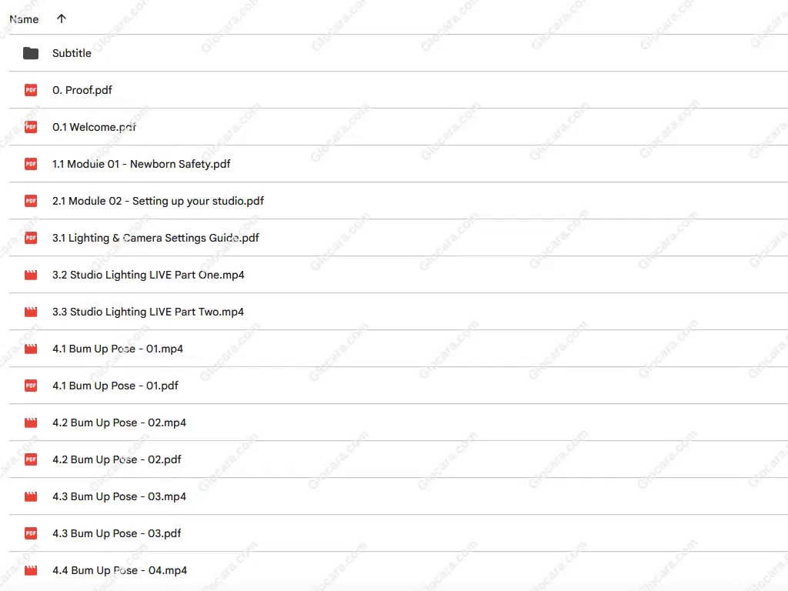Open 4.3 Bum Up Pose - 03.mp4 video

click(119, 496)
